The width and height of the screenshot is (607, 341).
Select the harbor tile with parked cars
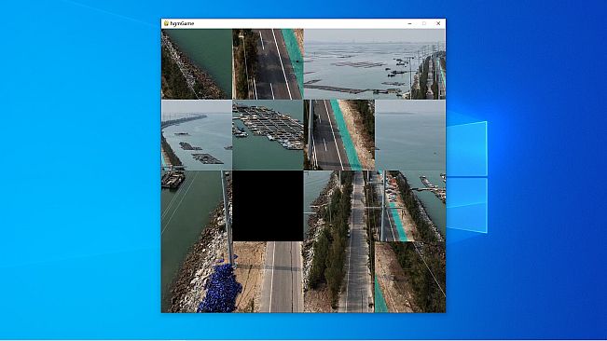click(x=410, y=206)
